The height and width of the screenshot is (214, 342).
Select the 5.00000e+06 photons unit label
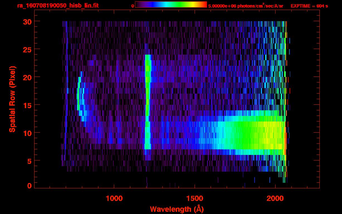tap(246, 6)
